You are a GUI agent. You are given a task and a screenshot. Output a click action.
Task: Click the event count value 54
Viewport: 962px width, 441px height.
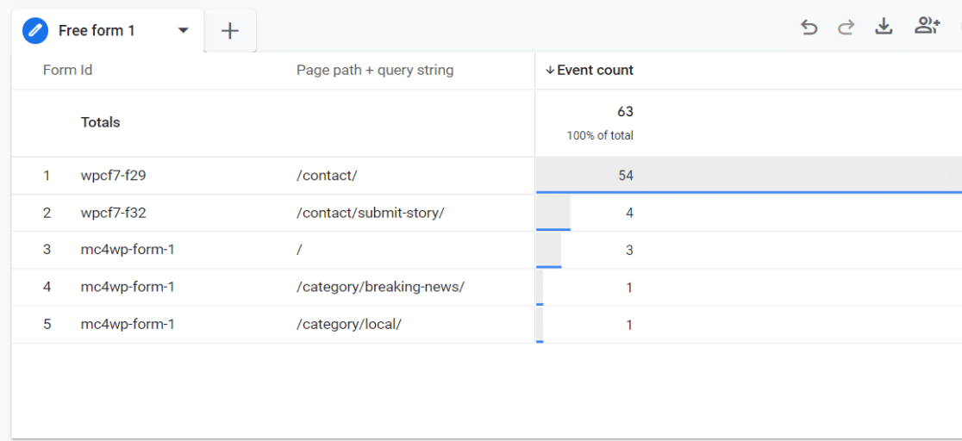click(625, 176)
